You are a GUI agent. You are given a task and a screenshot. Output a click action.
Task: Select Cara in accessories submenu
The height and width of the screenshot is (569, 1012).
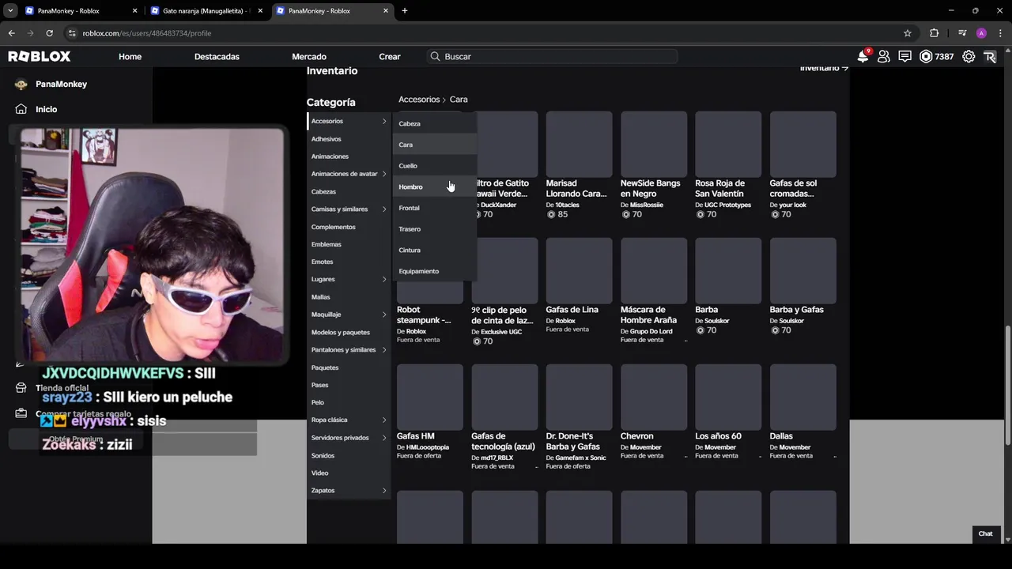[434, 145]
